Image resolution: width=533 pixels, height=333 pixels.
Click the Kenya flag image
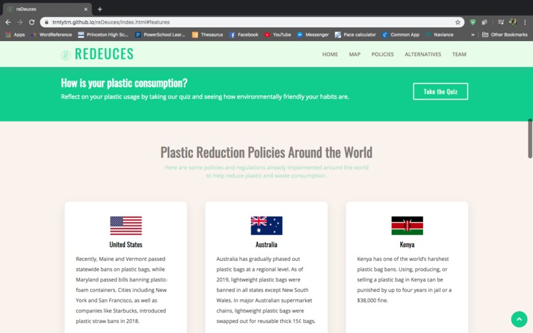point(407,225)
